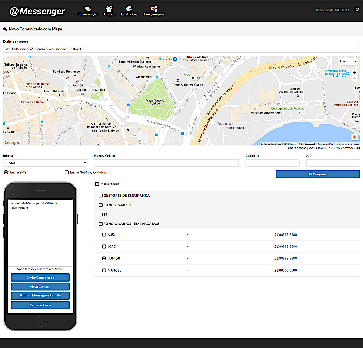Click ALEX's phone number
Image resolution: width=363 pixels, height=348 pixels.
point(285,234)
